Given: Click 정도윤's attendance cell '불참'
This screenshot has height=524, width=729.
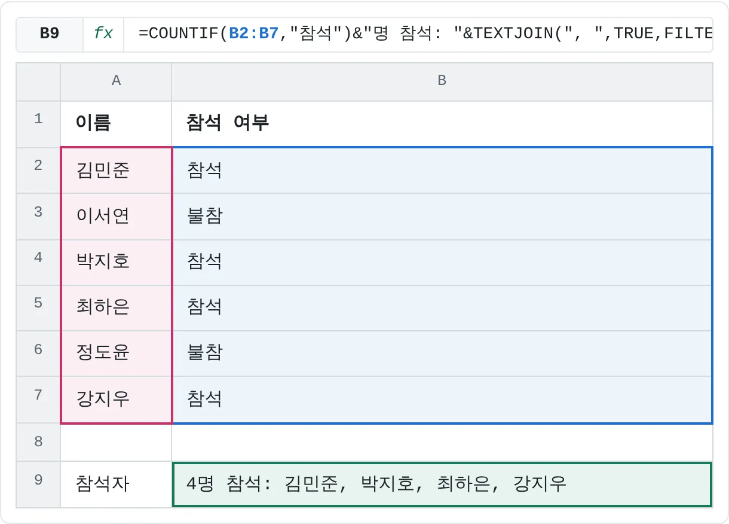Looking at the screenshot, I should point(442,353).
